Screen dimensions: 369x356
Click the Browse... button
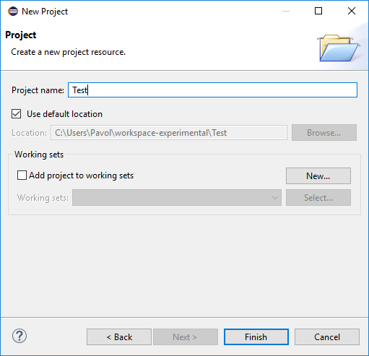324,133
